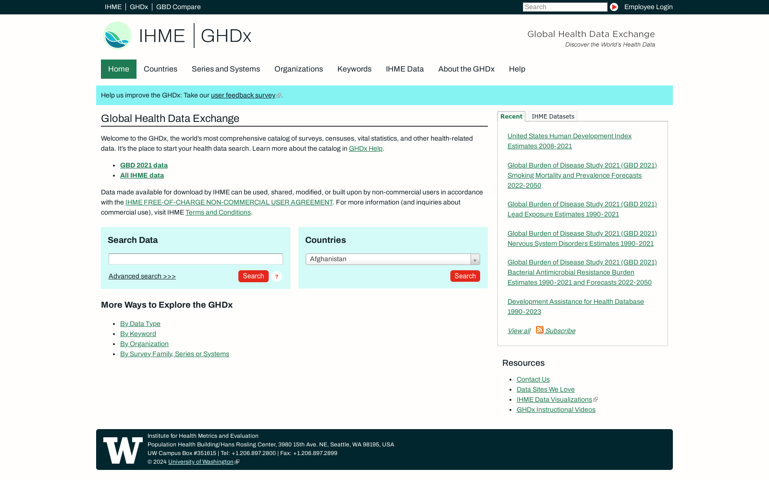The width and height of the screenshot is (769, 480).
Task: Click the IHME link in top bar
Action: coord(113,7)
